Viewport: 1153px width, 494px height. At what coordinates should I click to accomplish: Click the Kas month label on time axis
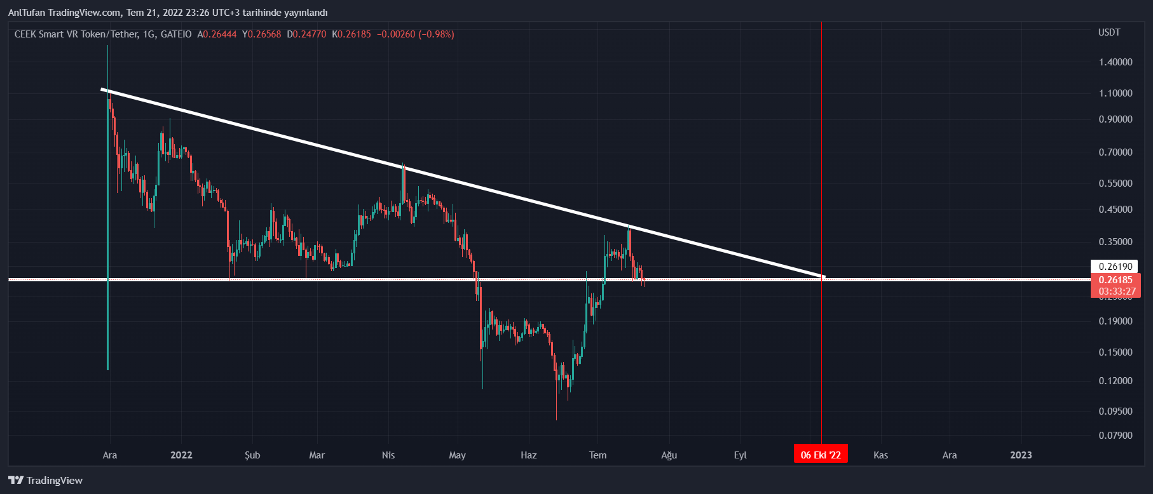tap(880, 455)
